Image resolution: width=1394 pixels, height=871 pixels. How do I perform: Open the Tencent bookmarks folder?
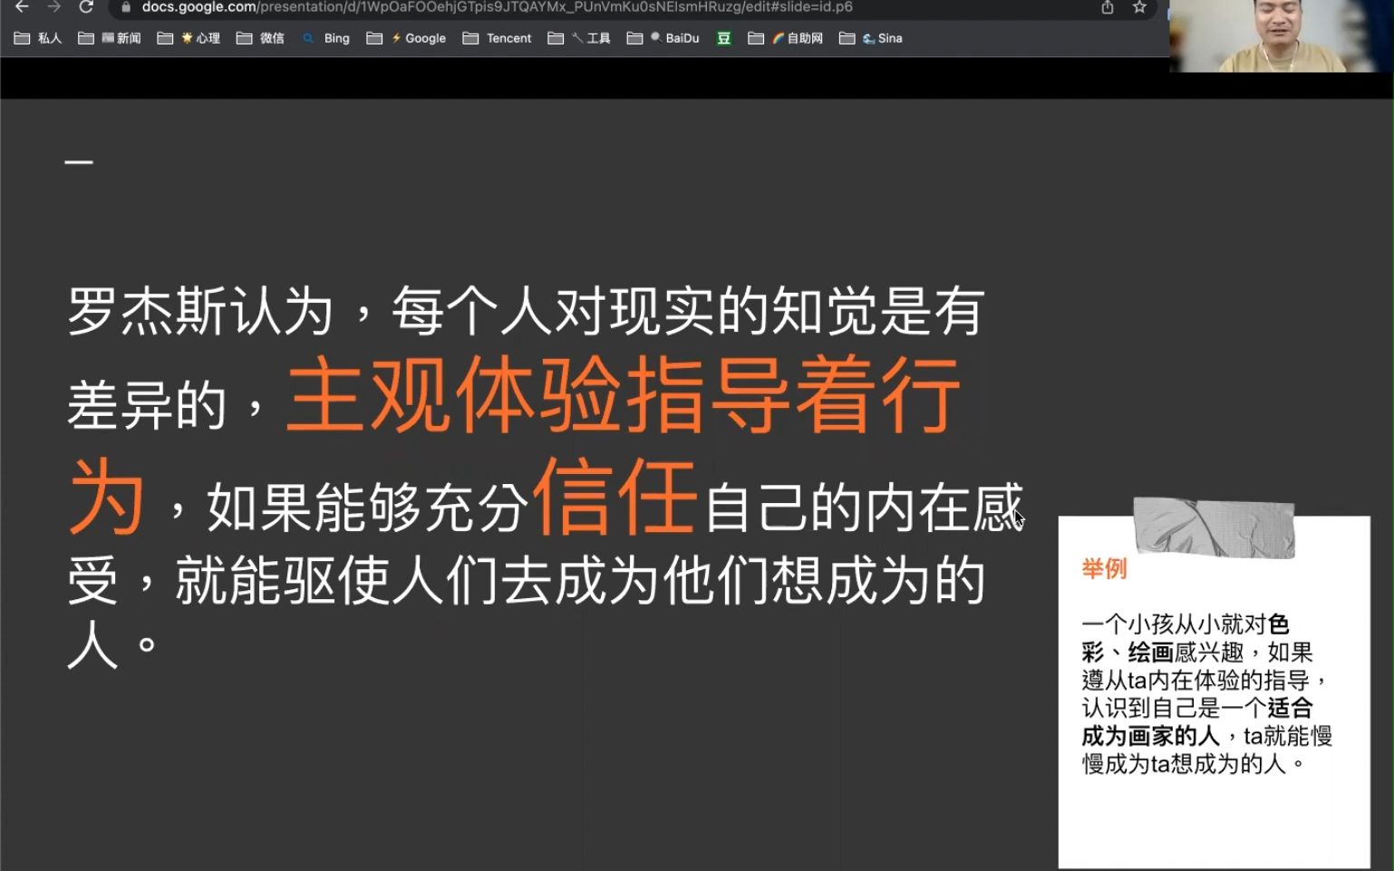[x=497, y=38]
